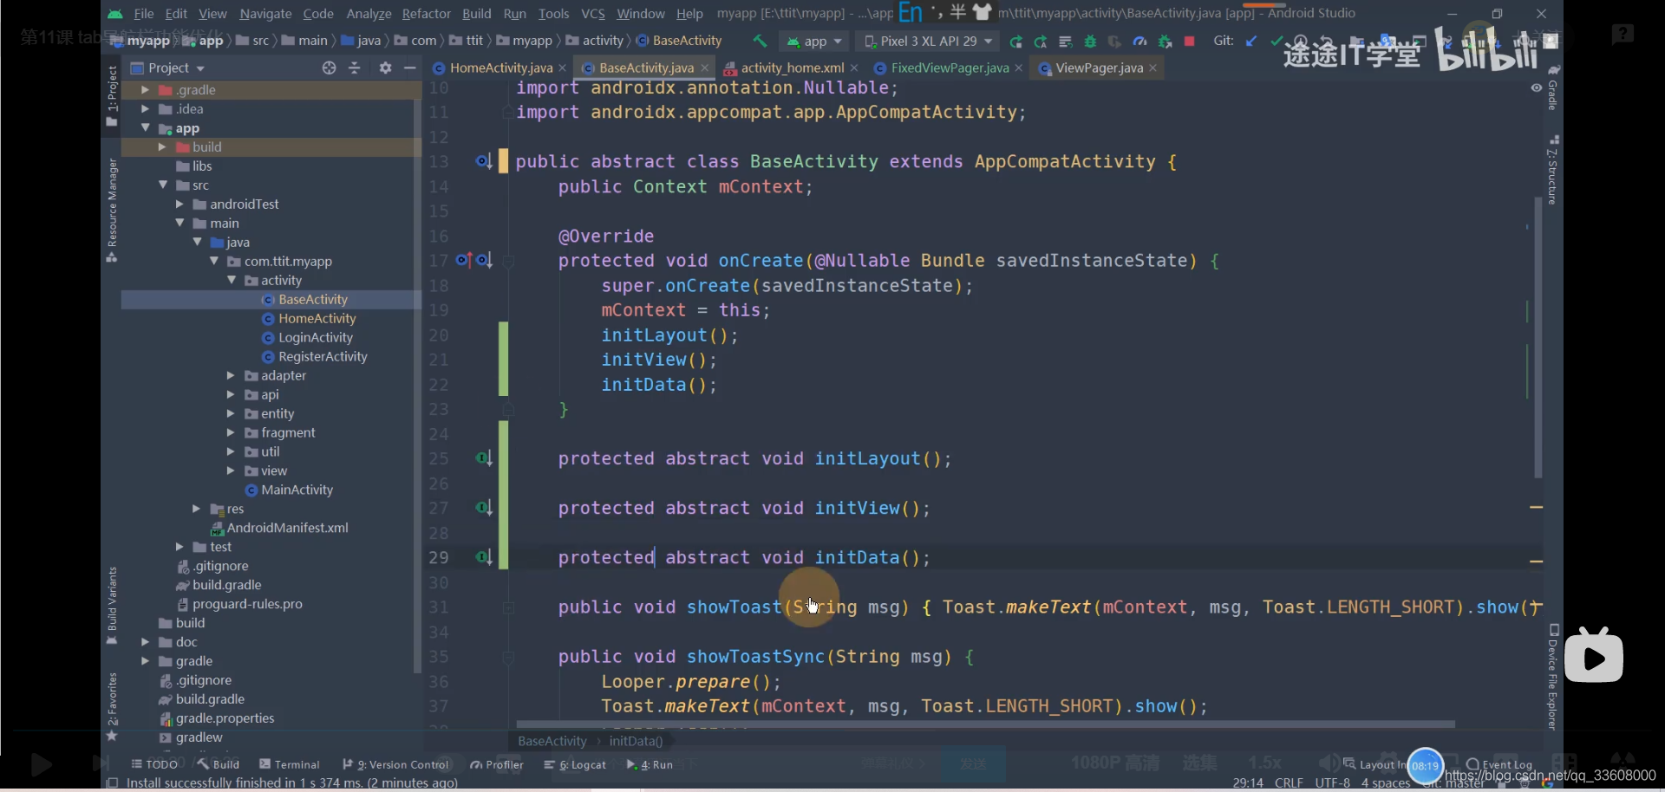Click the Profile app gauge icon
The image size is (1665, 792).
[x=1139, y=42]
